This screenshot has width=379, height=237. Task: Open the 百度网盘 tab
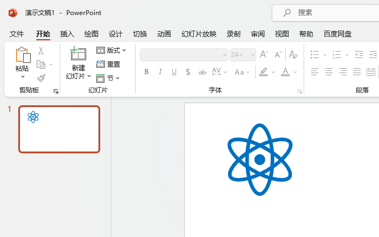pyautogui.click(x=338, y=34)
